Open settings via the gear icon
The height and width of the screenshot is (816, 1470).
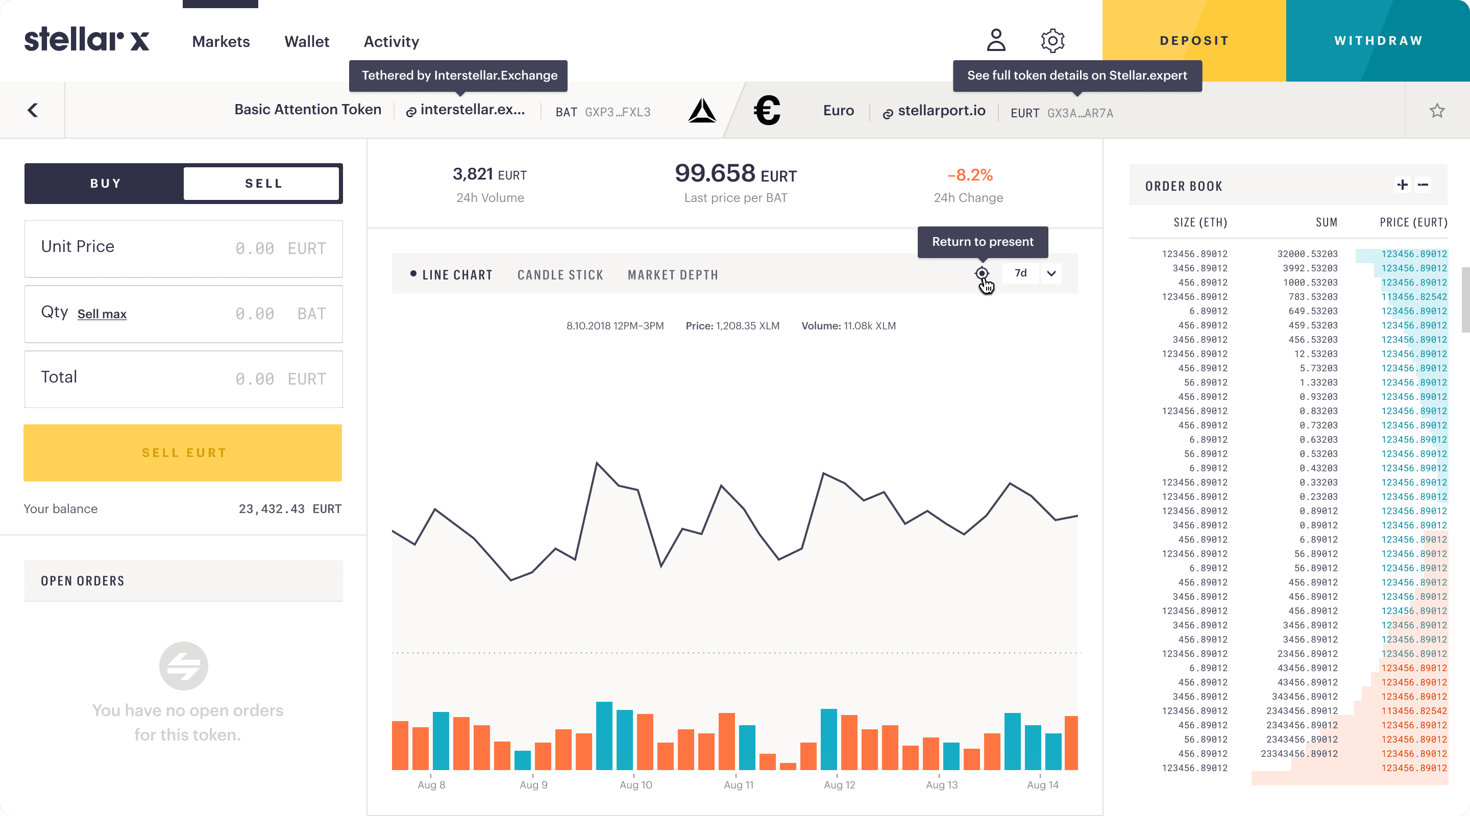point(1052,40)
